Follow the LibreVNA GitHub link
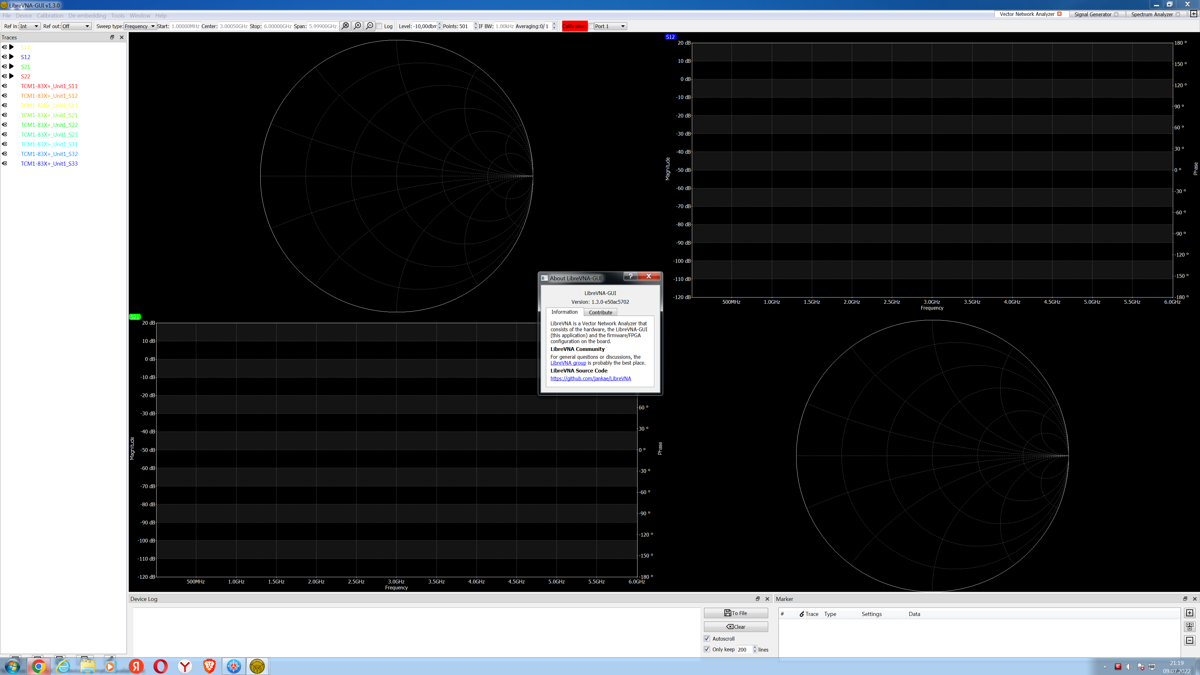The height and width of the screenshot is (675, 1200). (590, 379)
